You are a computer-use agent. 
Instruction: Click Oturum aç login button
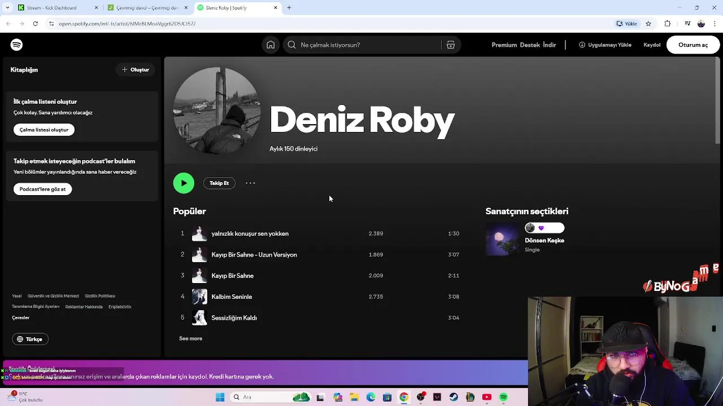tap(693, 45)
